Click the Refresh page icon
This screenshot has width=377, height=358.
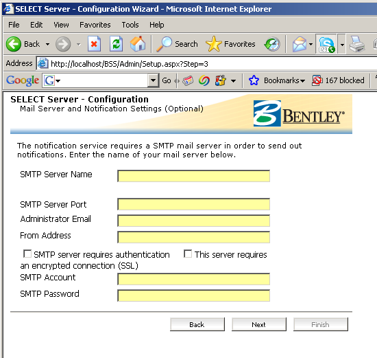(116, 44)
